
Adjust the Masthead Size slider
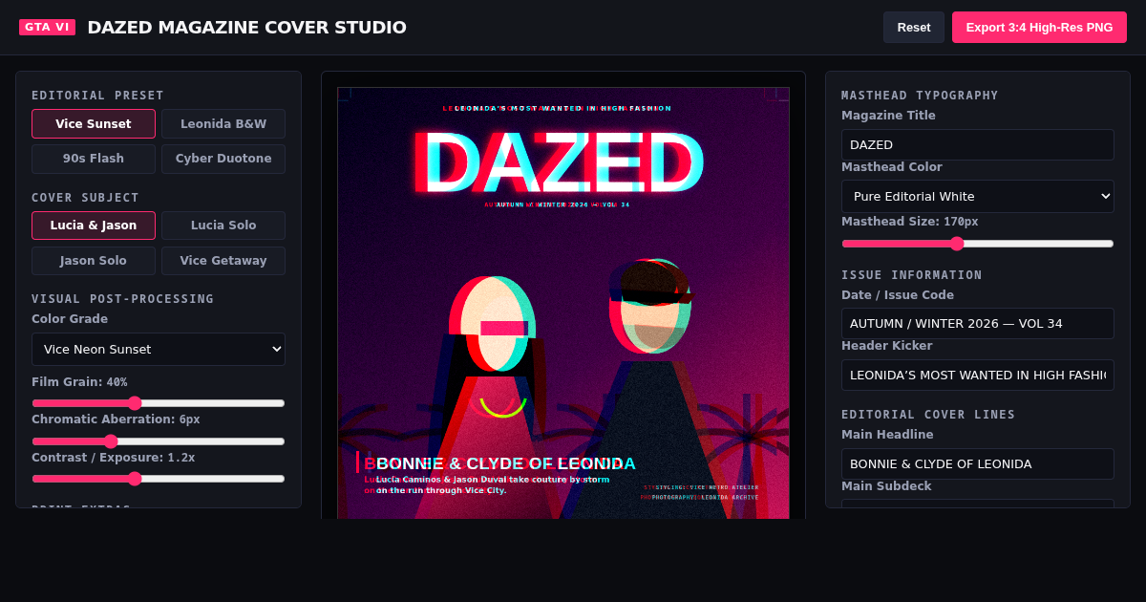[x=978, y=244]
